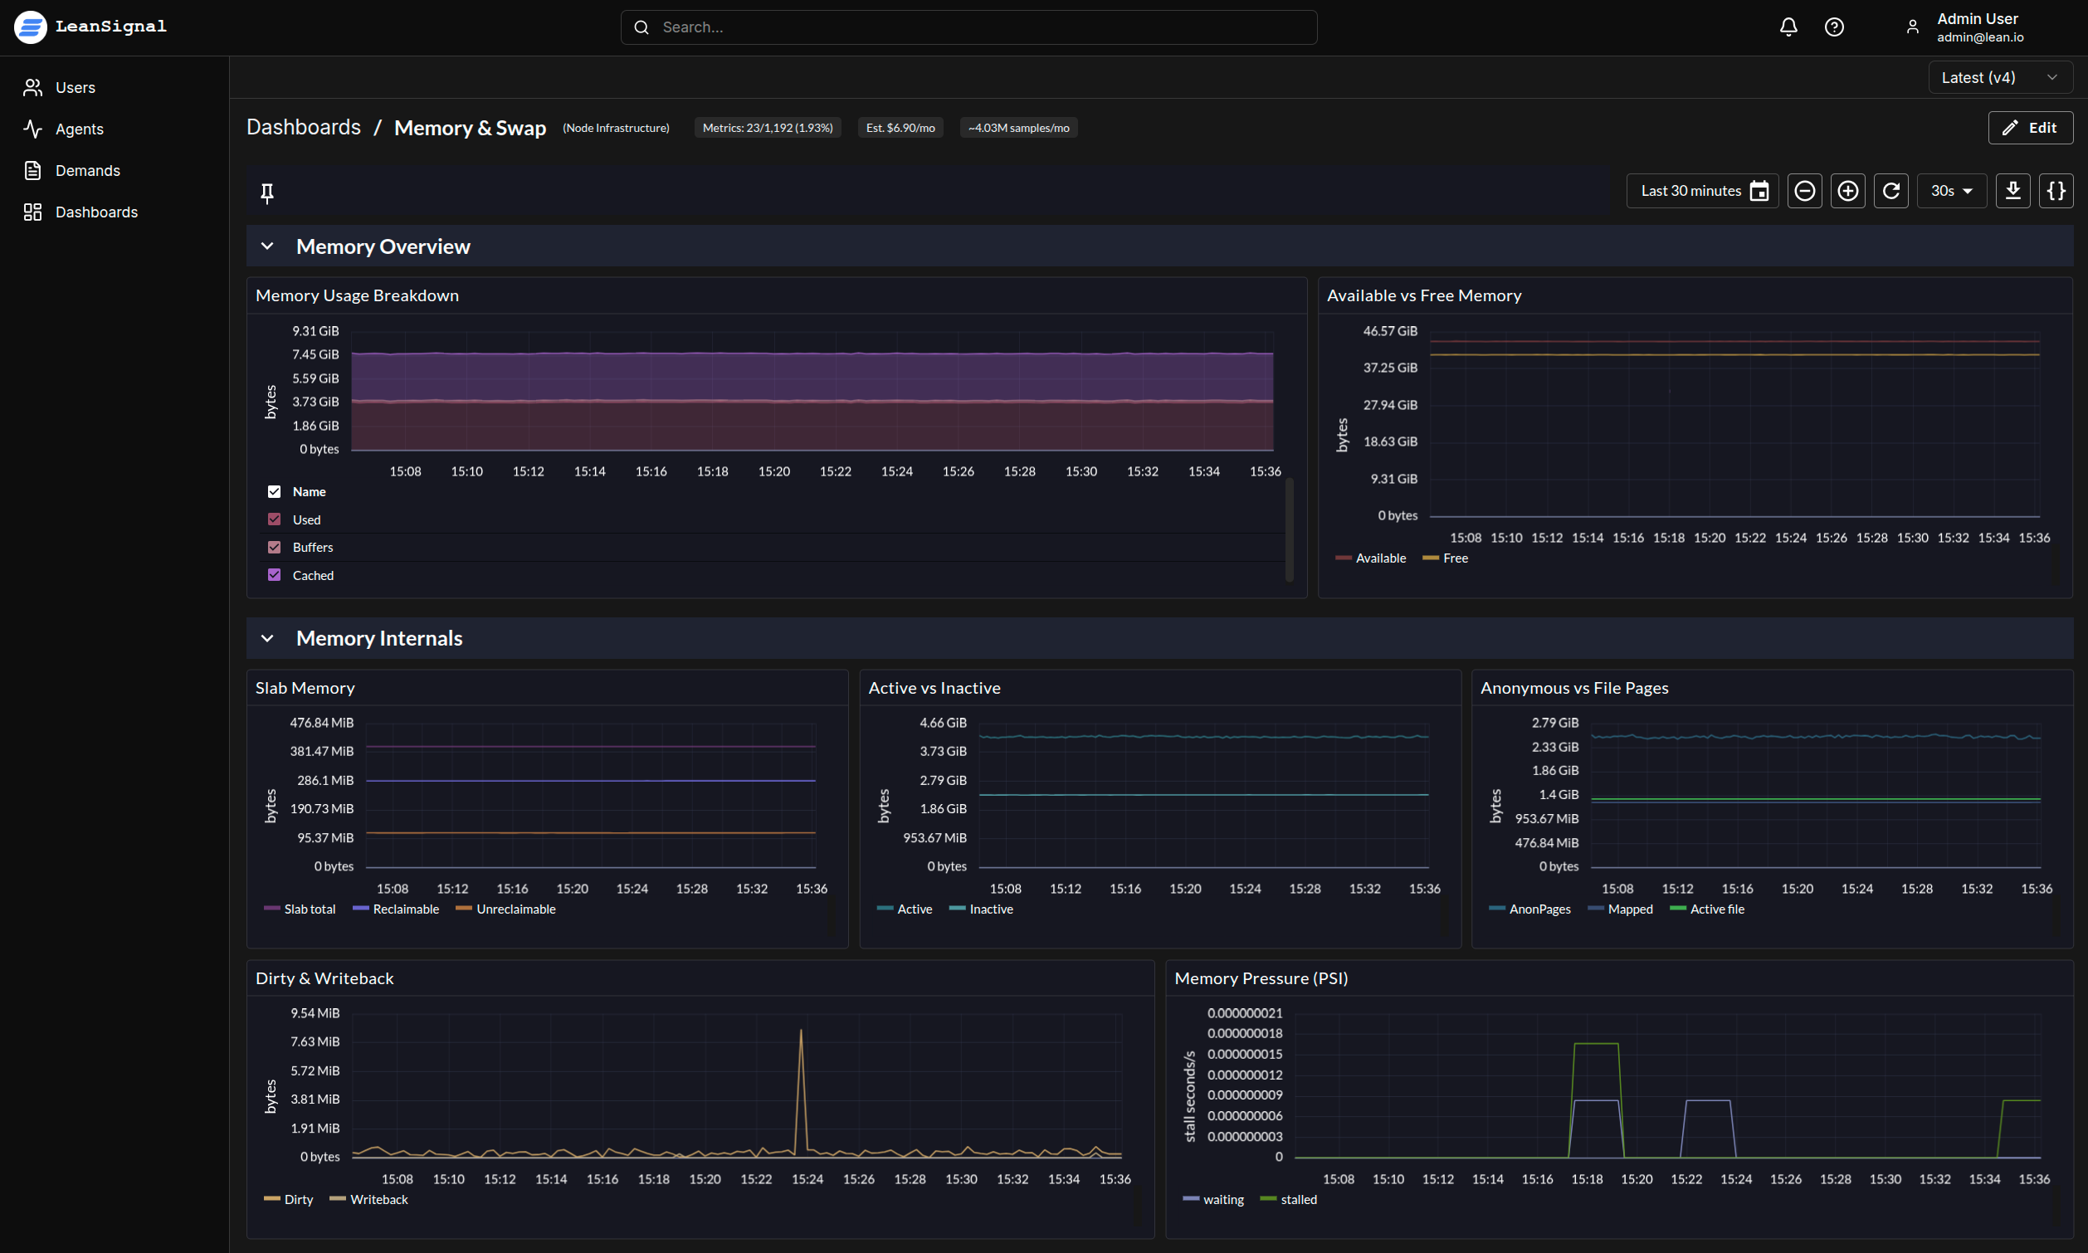Screen dimensions: 2088x1253
Task: Toggle the Name select-all checkbox
Action: (275, 491)
